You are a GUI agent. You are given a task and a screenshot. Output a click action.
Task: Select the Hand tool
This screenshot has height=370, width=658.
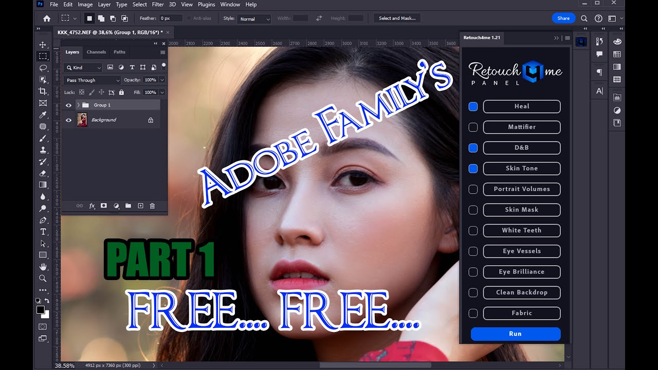coord(43,267)
